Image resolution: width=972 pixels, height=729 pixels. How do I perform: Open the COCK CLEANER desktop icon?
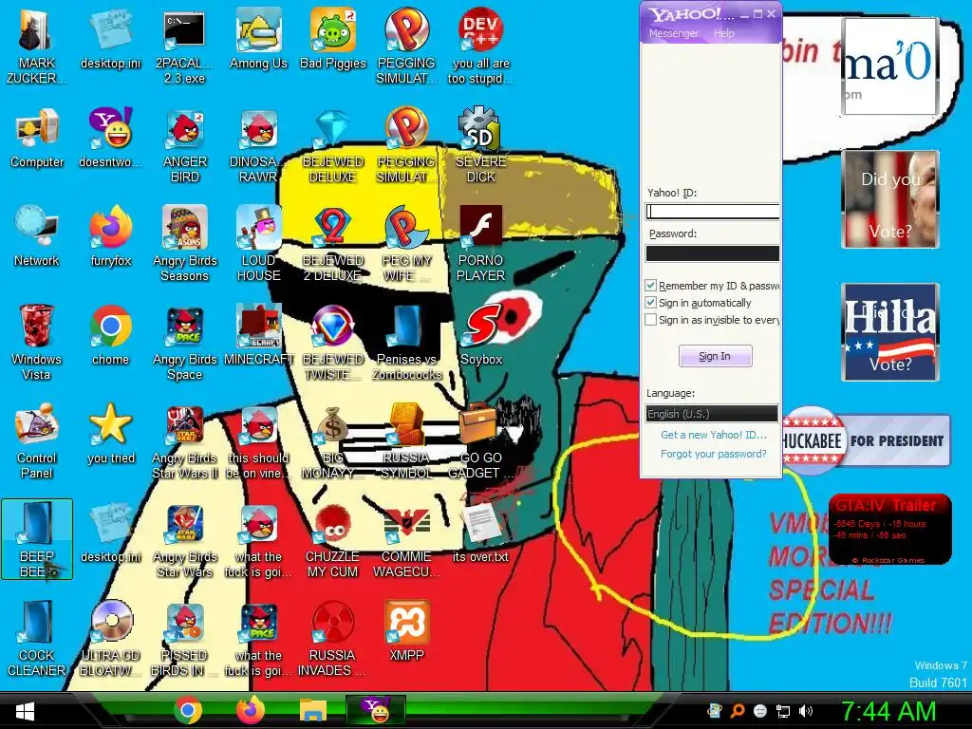pos(37,639)
